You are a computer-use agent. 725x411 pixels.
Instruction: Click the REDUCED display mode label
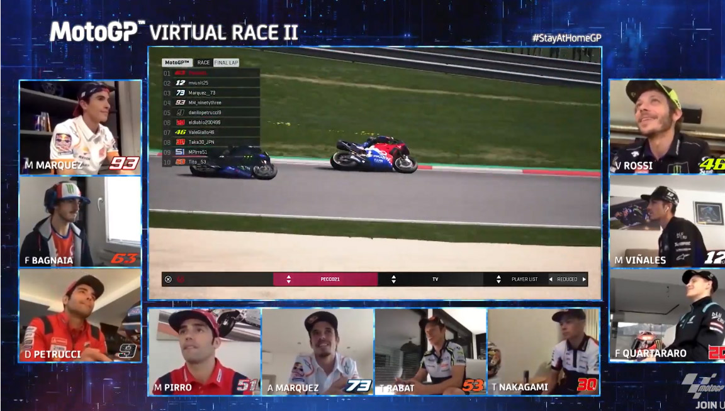[567, 279]
